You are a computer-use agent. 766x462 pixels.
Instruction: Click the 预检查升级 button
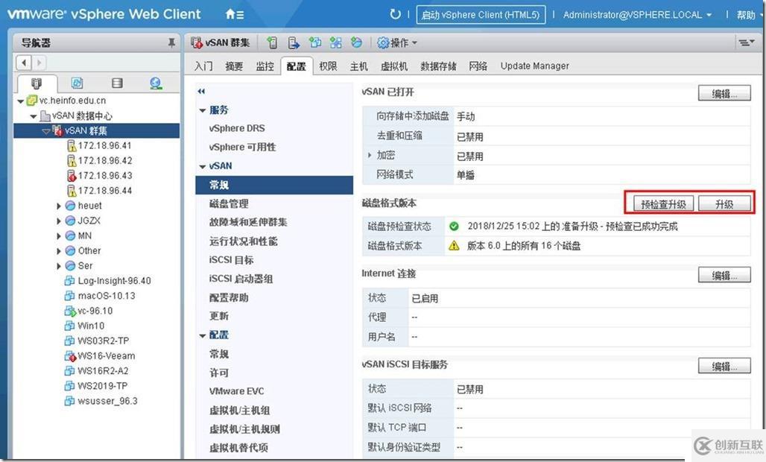[x=663, y=203]
